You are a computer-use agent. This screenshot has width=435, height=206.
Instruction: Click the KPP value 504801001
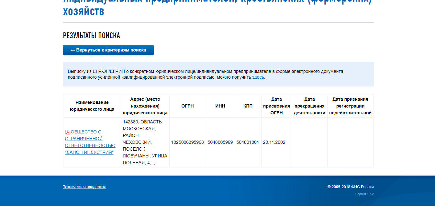coord(248,142)
